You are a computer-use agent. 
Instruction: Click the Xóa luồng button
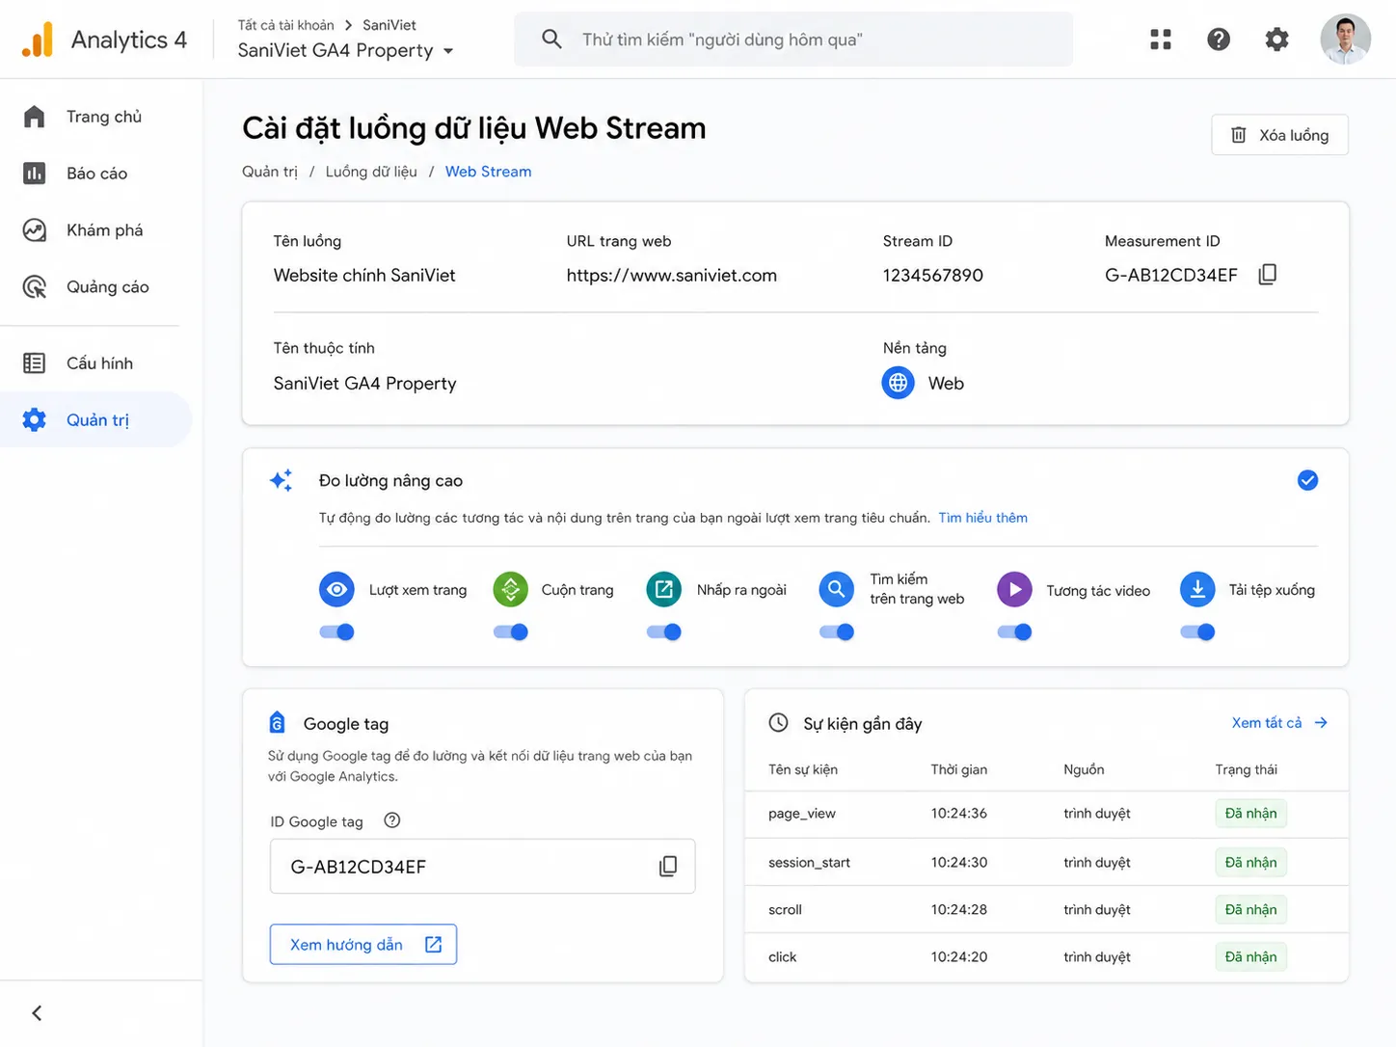[x=1279, y=135]
